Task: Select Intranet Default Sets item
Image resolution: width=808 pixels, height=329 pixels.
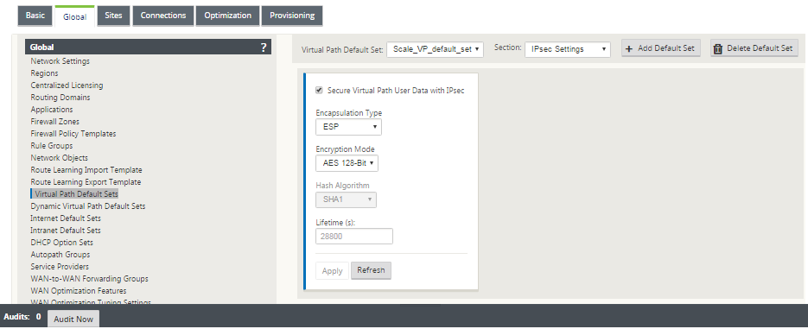Action: point(66,231)
